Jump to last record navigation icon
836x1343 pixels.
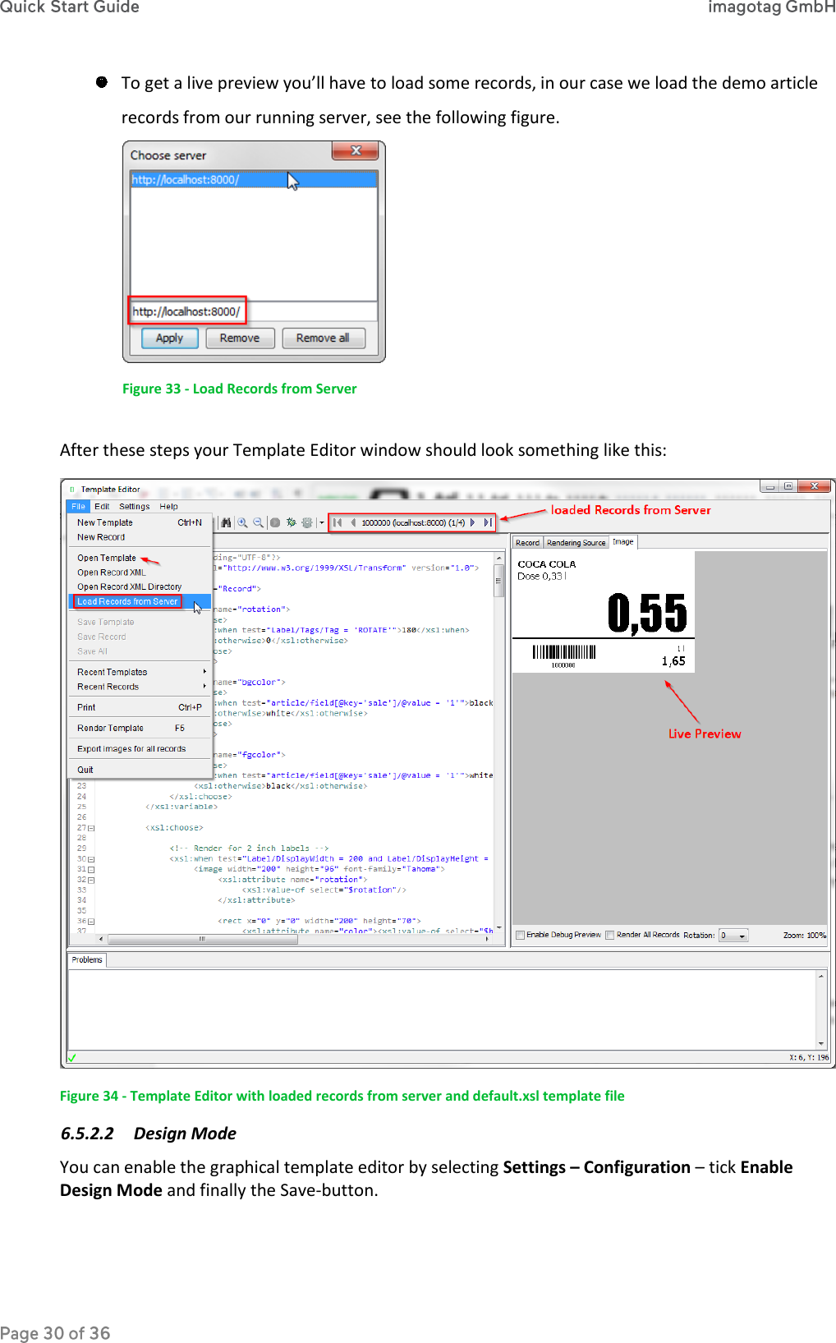[x=487, y=522]
